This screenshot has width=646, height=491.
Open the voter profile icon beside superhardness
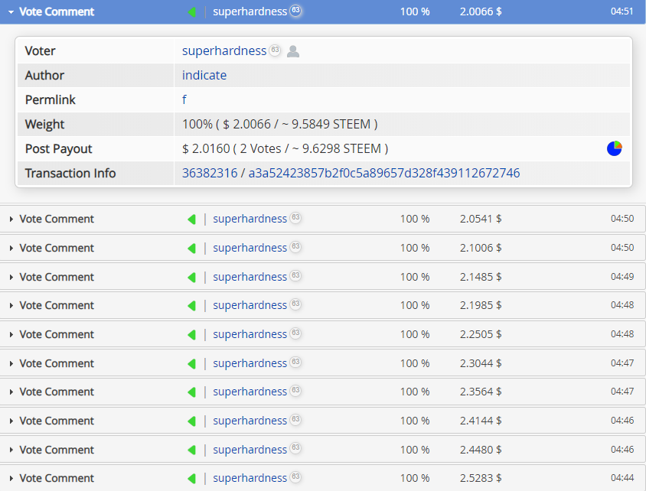pyautogui.click(x=293, y=51)
